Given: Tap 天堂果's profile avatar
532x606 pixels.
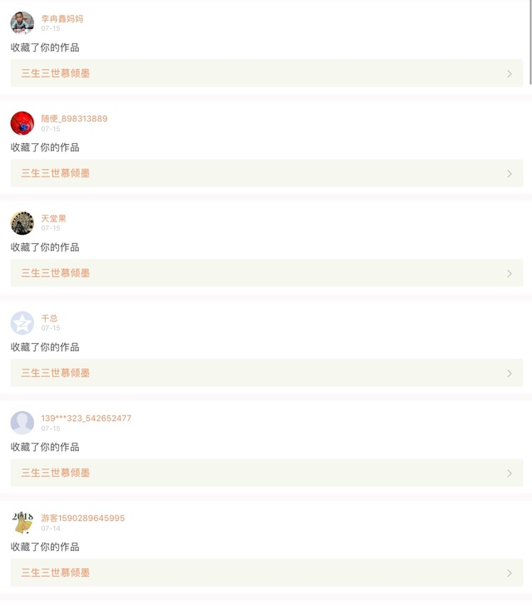Looking at the screenshot, I should tap(22, 223).
